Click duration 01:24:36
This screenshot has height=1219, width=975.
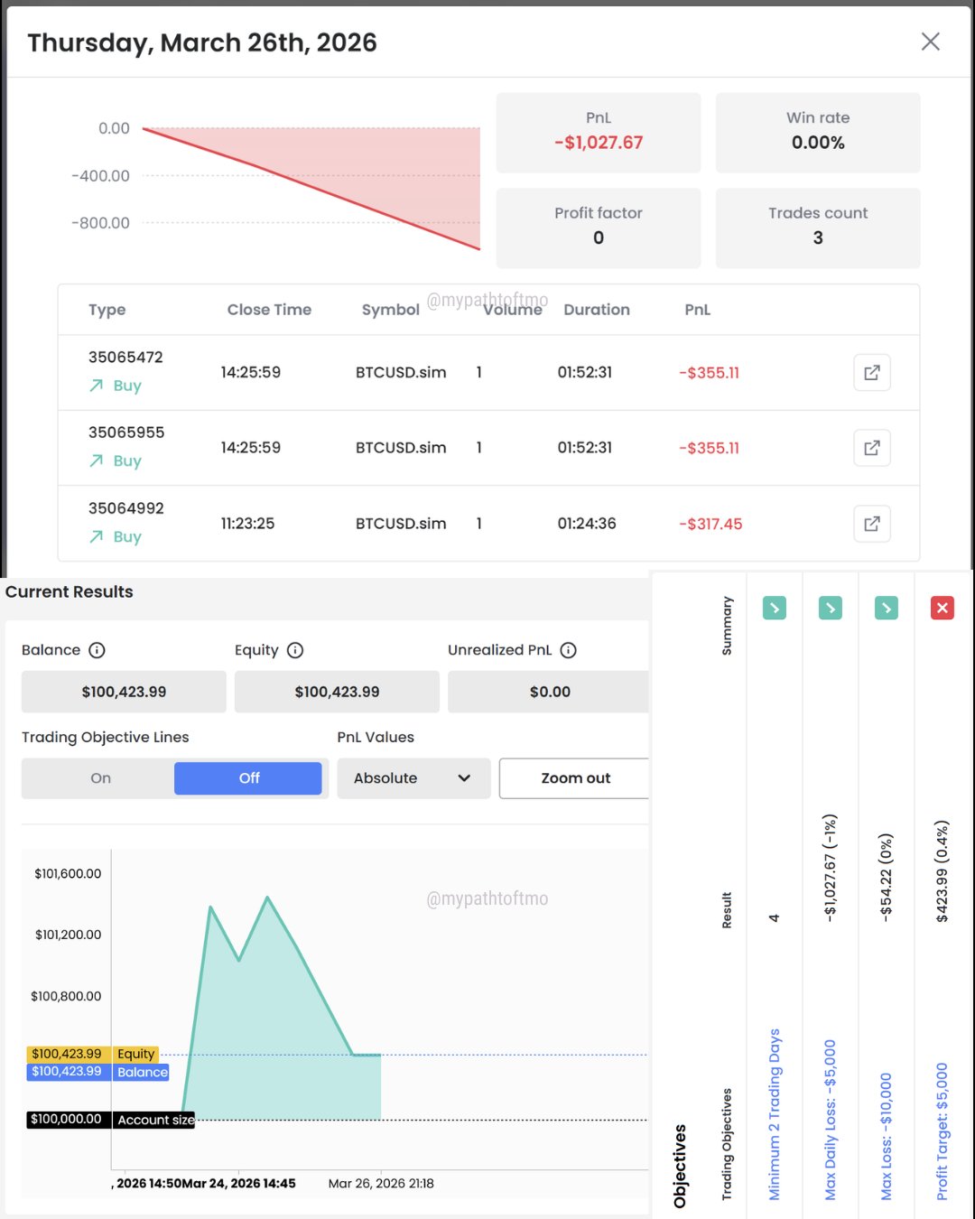tap(587, 524)
